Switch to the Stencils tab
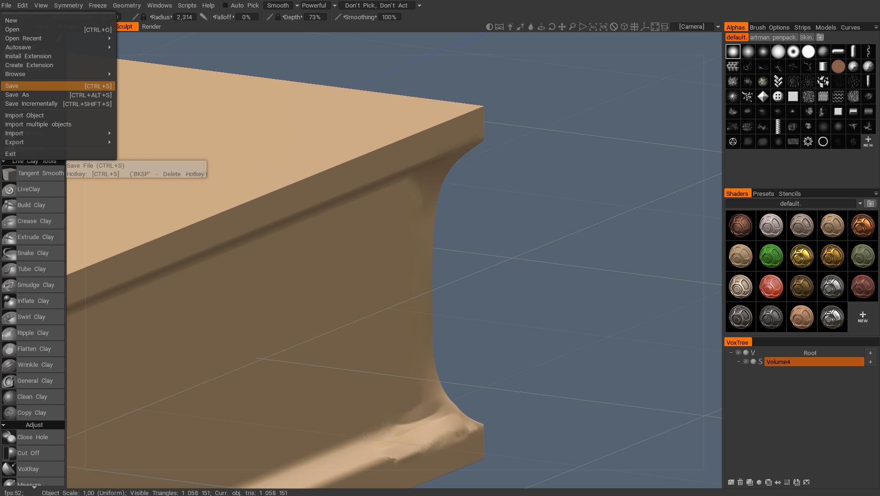Image resolution: width=880 pixels, height=496 pixels. pyautogui.click(x=790, y=194)
